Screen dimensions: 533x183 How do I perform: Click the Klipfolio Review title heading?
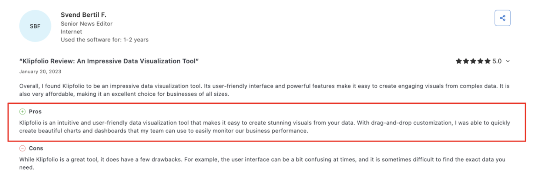click(109, 61)
